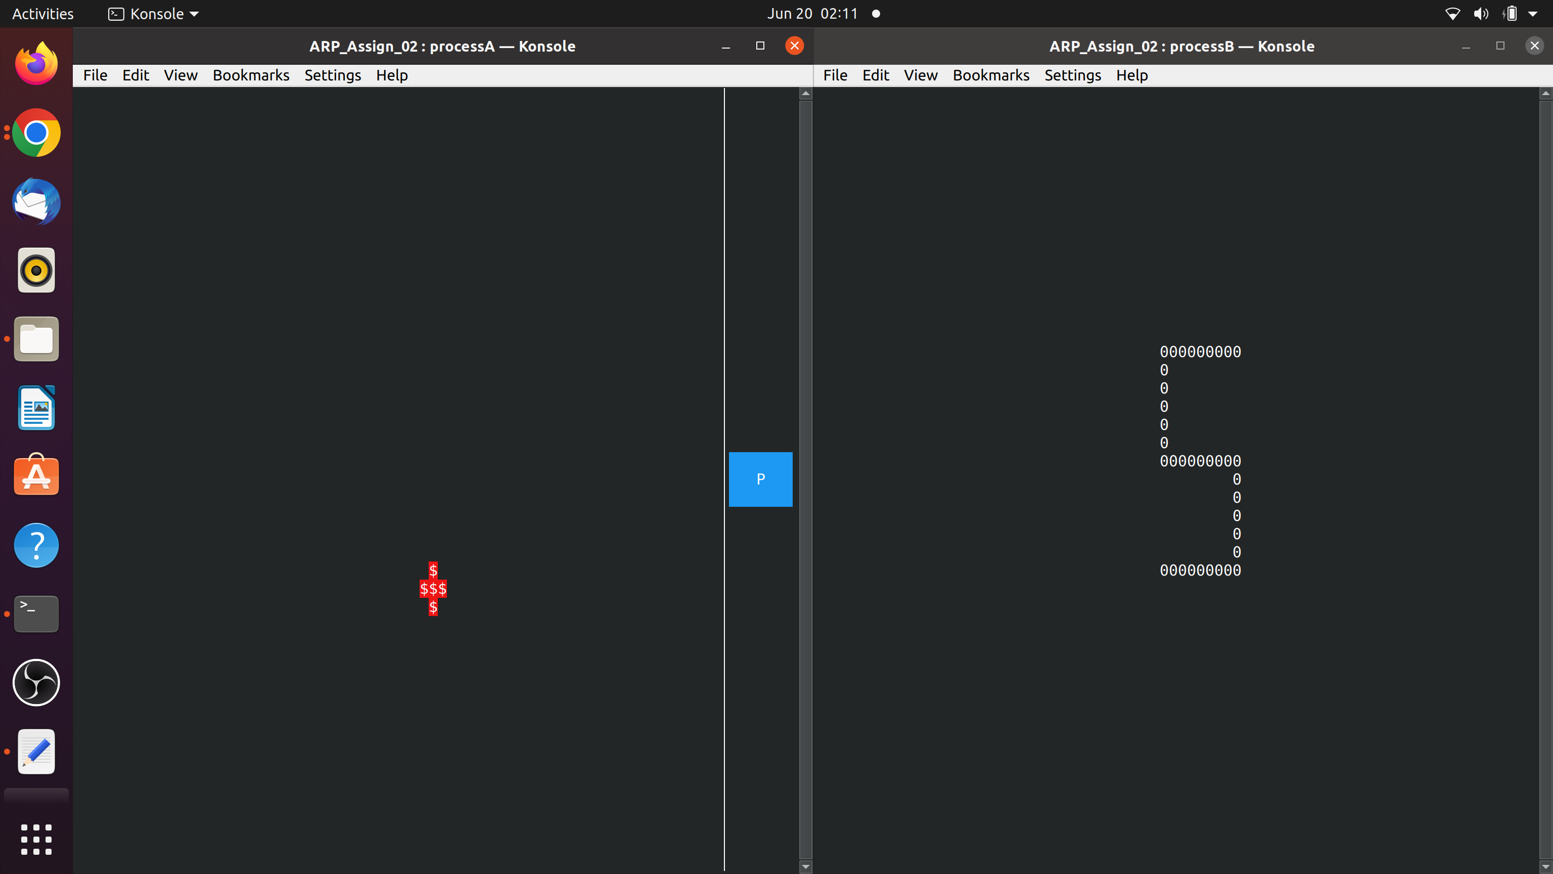Open the Files file manager
Screen dimensions: 1553x874
35,338
